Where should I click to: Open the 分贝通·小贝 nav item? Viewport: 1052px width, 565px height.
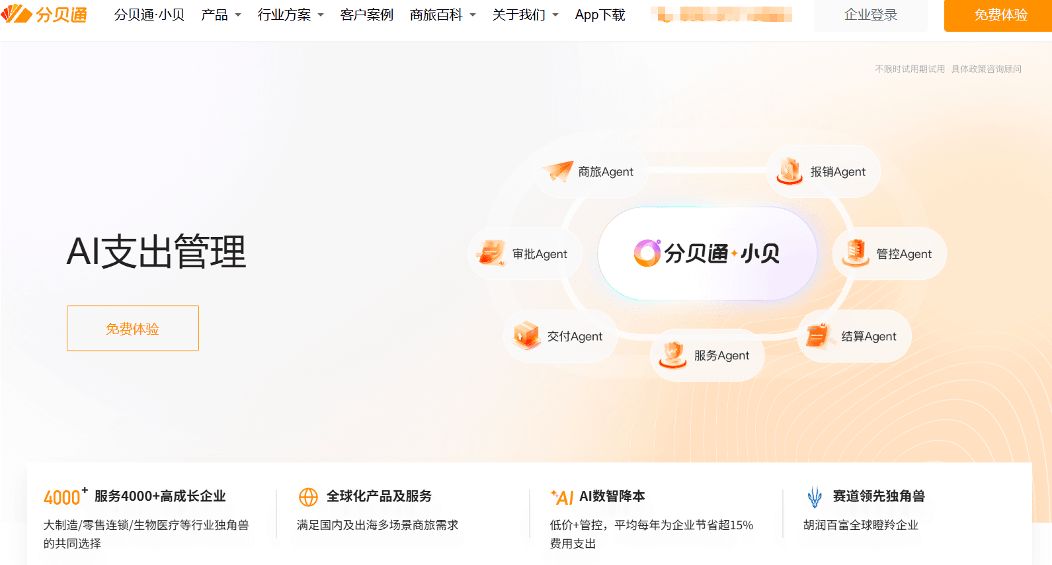(149, 15)
